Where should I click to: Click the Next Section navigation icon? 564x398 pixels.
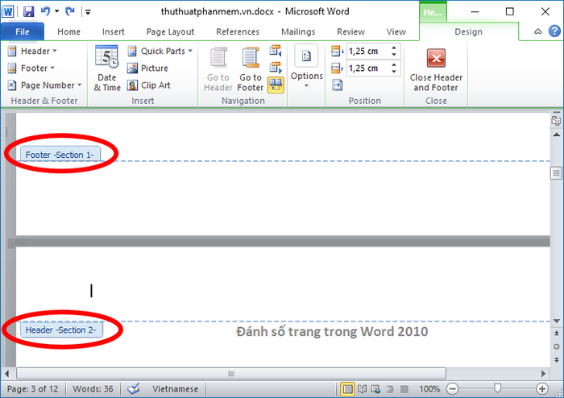(x=276, y=68)
